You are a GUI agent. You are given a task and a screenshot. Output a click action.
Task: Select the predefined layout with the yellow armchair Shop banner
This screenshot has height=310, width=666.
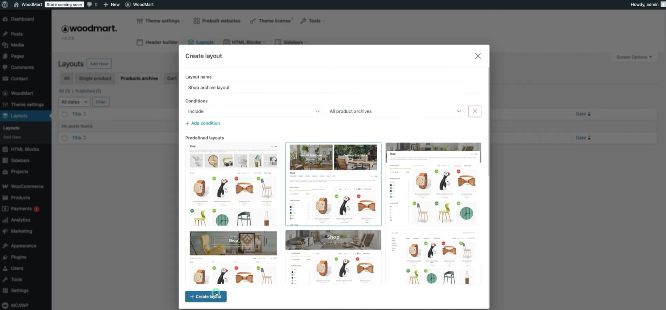233,257
